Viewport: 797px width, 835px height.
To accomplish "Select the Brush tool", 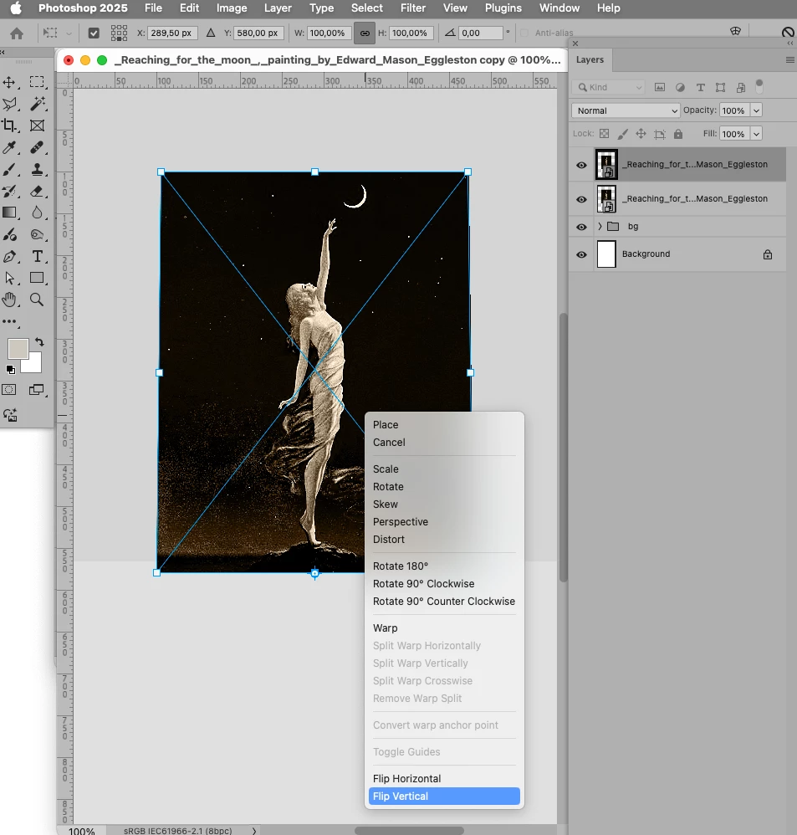I will click(9, 169).
